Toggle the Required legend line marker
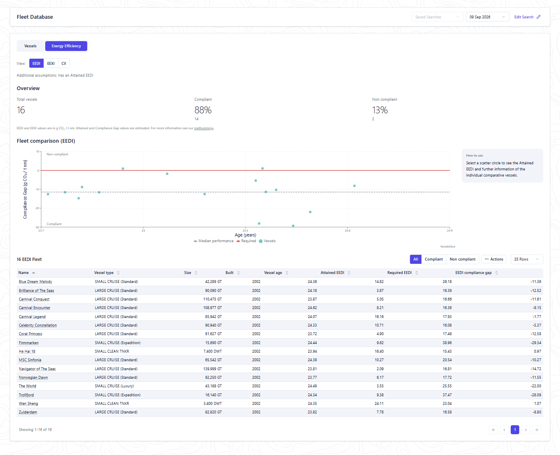560x455 pixels. (238, 241)
